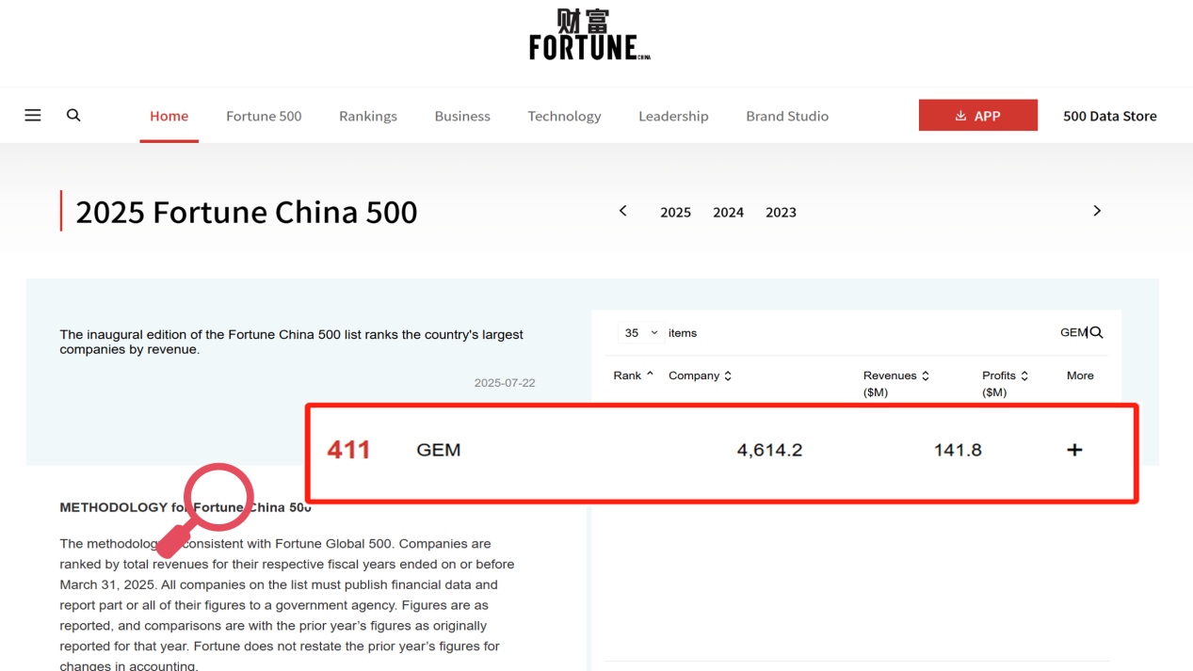Sort by Rank column arrow
The width and height of the screenshot is (1193, 671).
click(650, 375)
